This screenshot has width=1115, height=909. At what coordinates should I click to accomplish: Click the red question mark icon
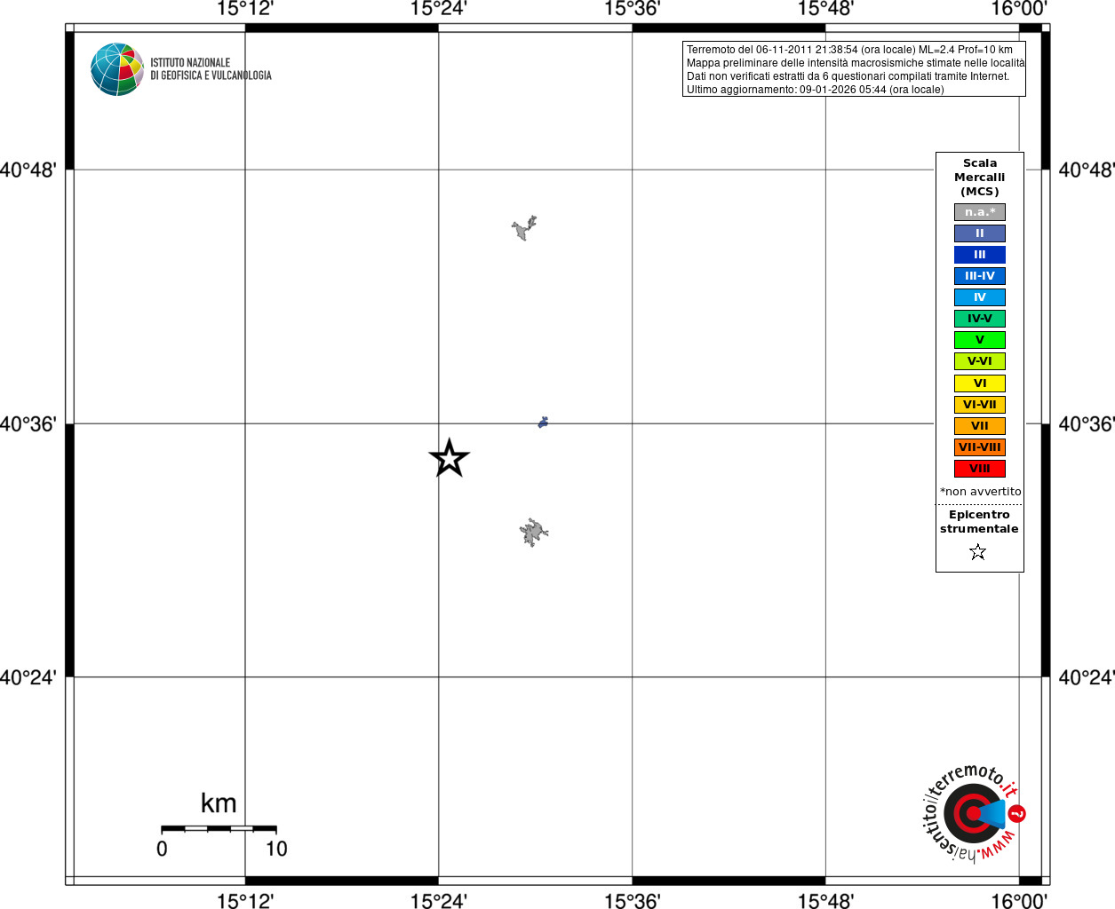pyautogui.click(x=1017, y=813)
